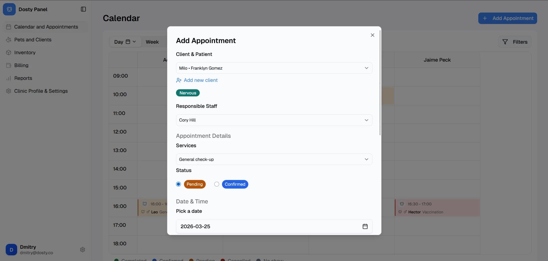Click the add-person icon beside Add new client

[179, 80]
